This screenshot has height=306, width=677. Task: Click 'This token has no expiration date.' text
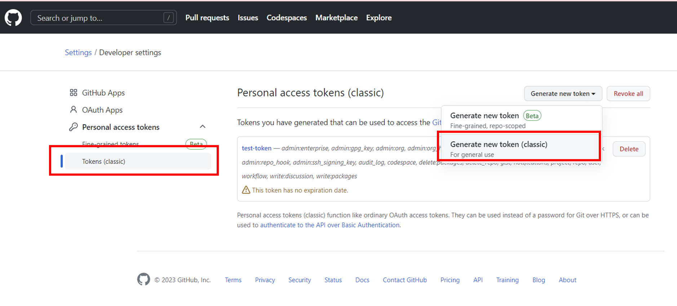[300, 190]
